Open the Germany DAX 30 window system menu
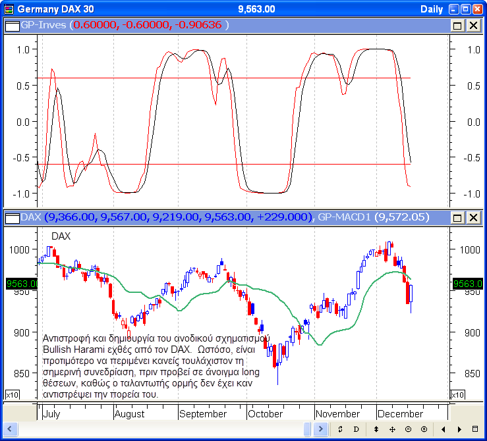 click(x=8, y=9)
